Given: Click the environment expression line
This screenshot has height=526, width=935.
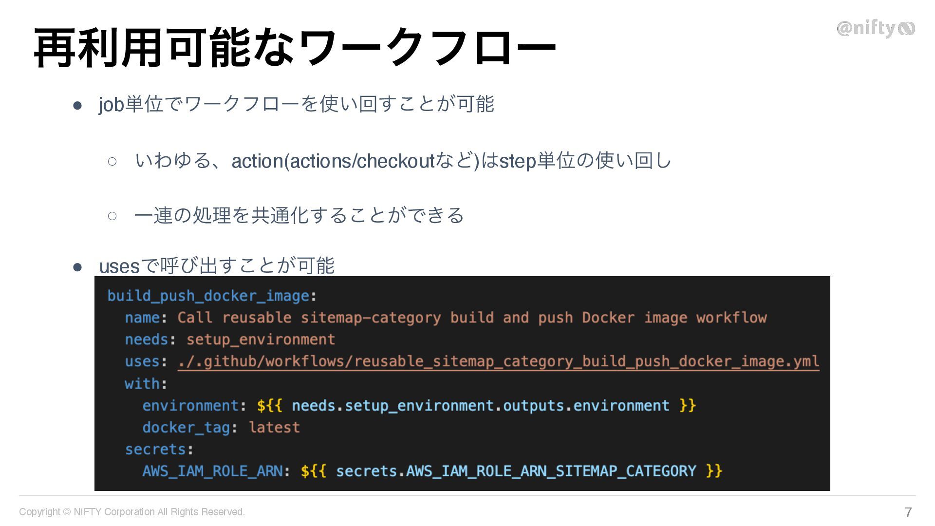Looking at the screenshot, I should [419, 406].
